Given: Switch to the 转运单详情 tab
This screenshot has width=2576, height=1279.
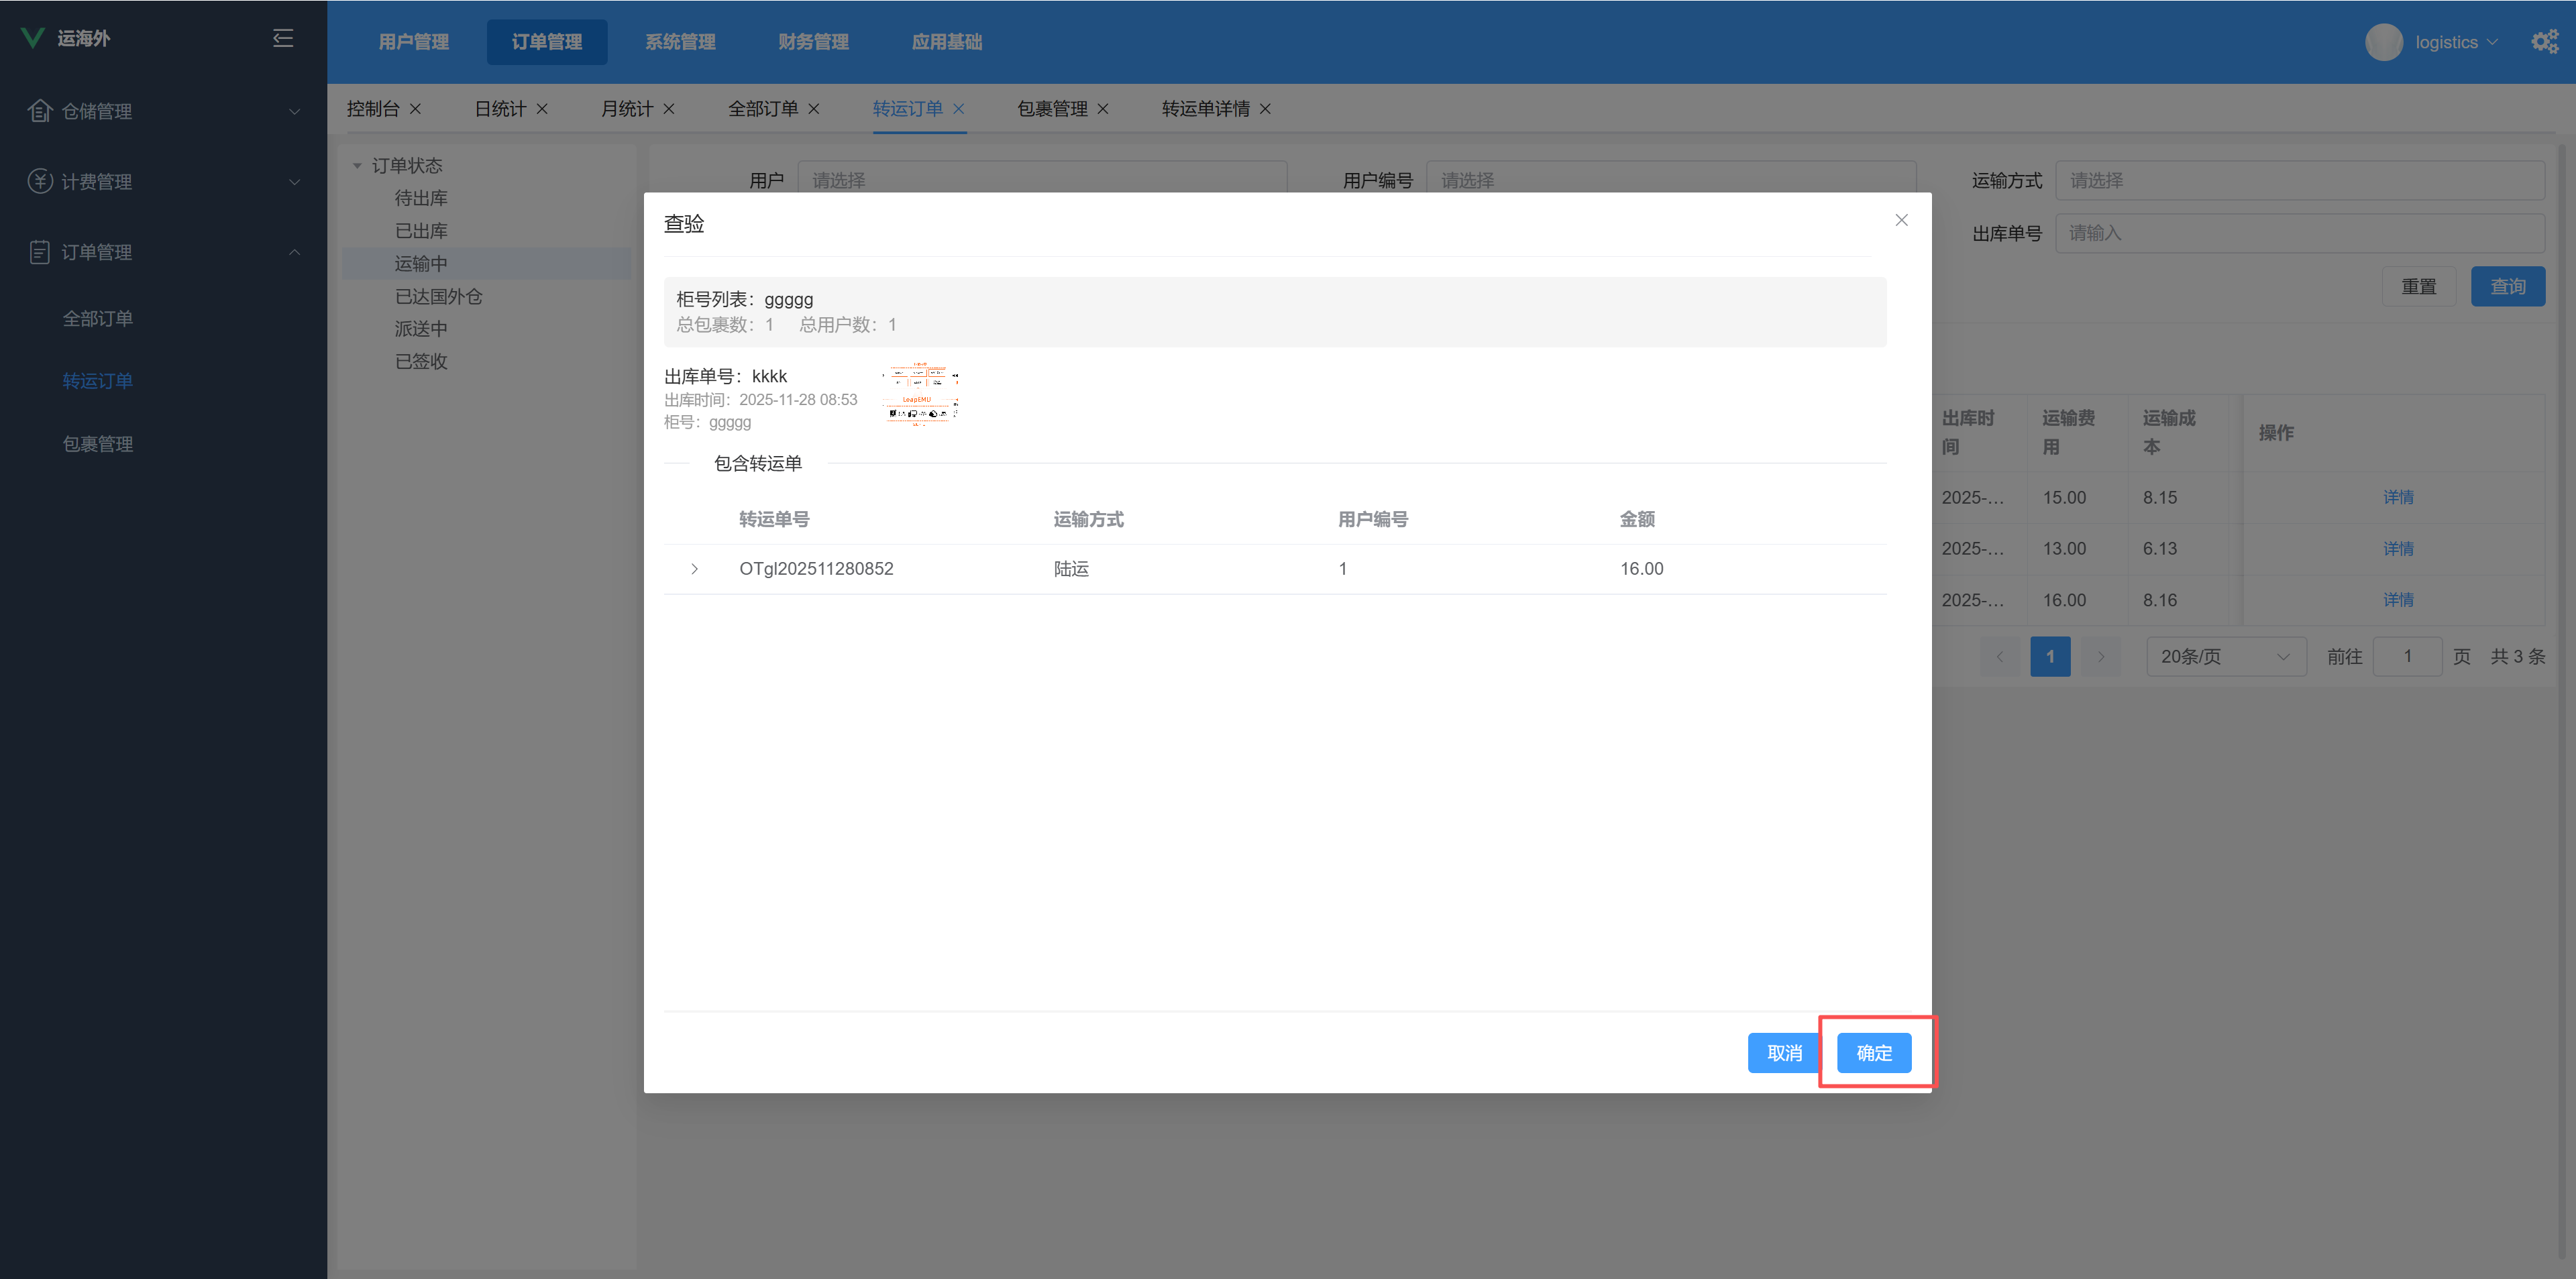Looking at the screenshot, I should click(x=1205, y=109).
